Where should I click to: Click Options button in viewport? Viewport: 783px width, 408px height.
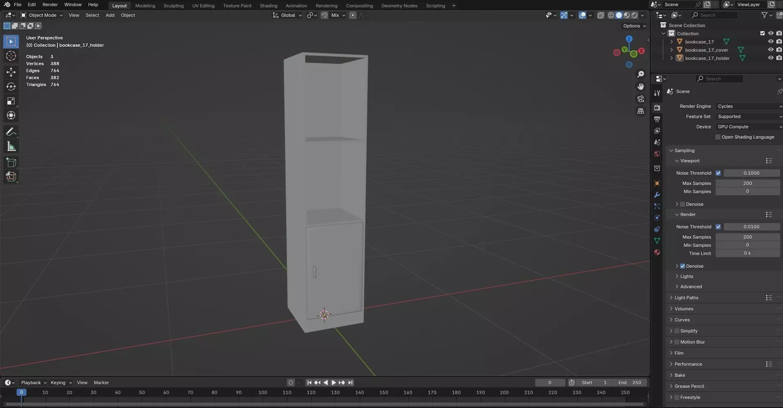coord(634,26)
